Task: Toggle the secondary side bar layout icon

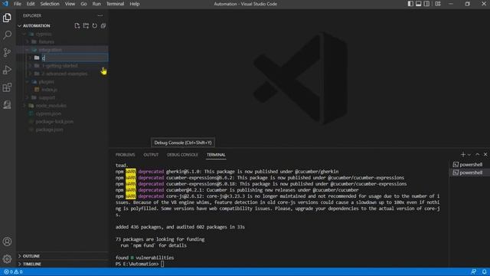Action: (426, 4)
